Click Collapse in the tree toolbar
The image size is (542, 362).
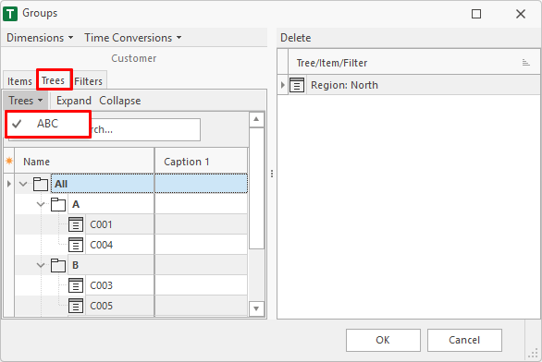tap(120, 101)
